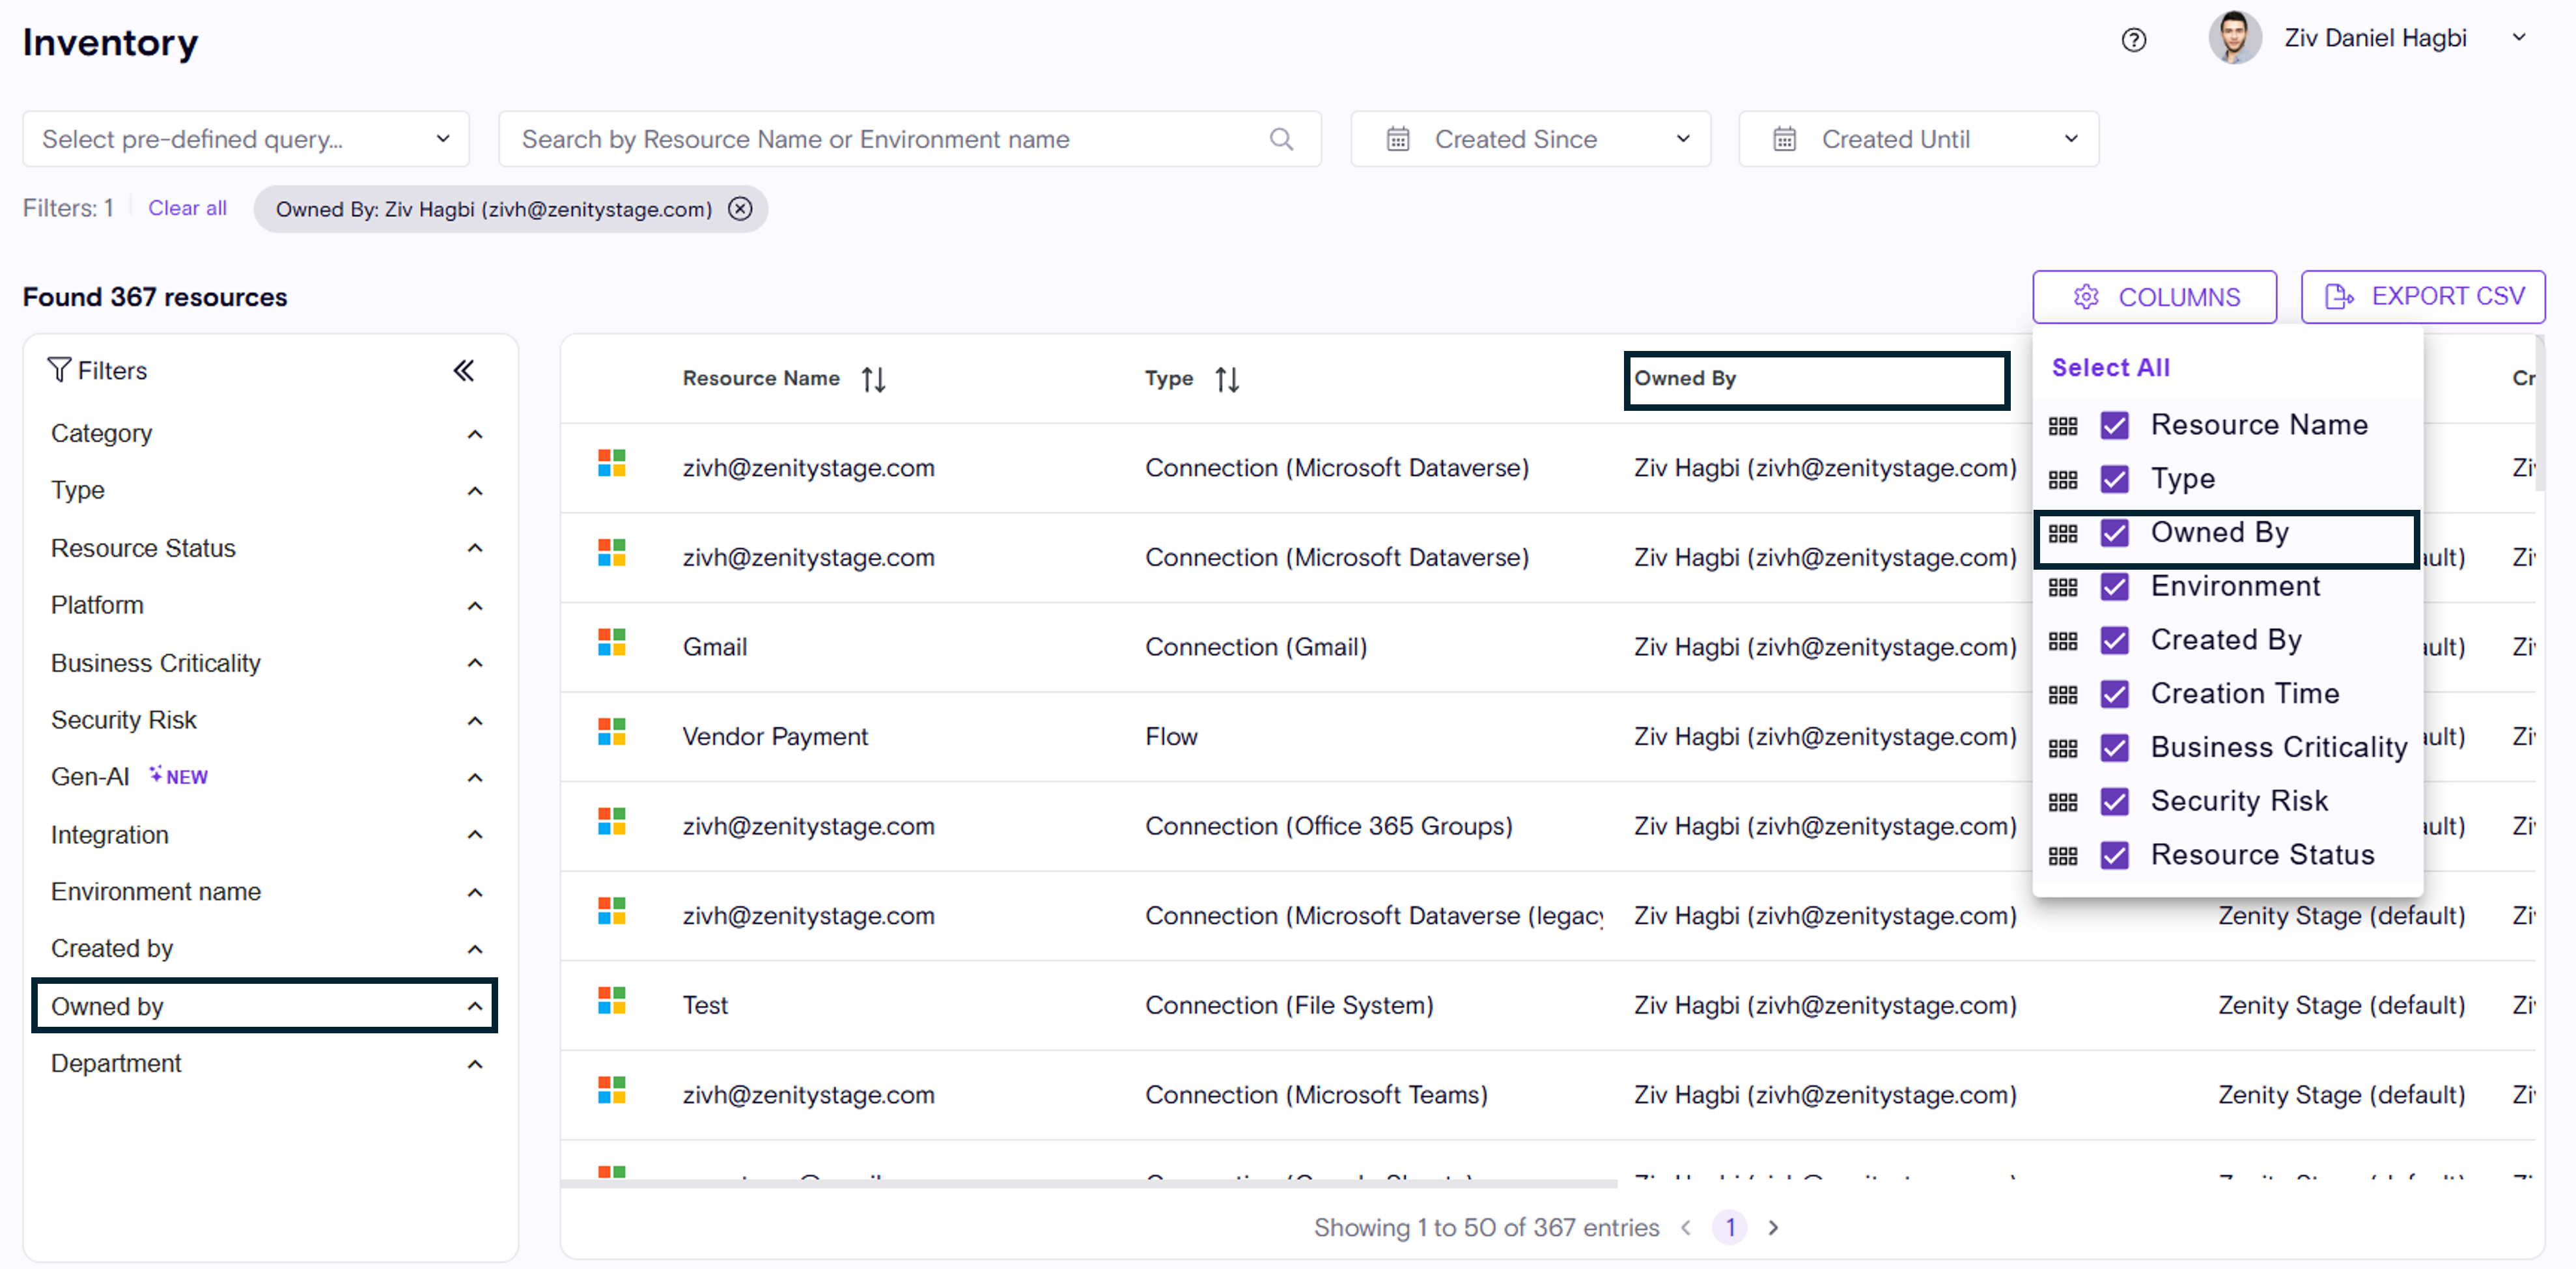The width and height of the screenshot is (2576, 1269).
Task: Uncheck the Resource Status column checkbox
Action: [x=2114, y=856]
